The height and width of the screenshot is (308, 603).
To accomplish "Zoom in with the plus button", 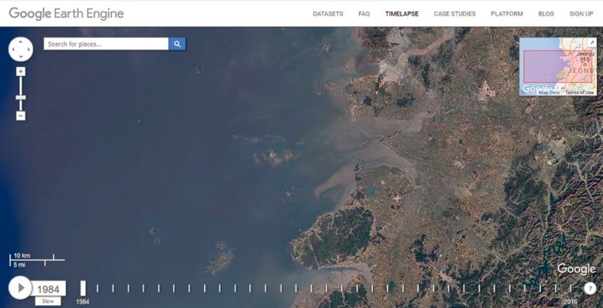I will tap(21, 71).
